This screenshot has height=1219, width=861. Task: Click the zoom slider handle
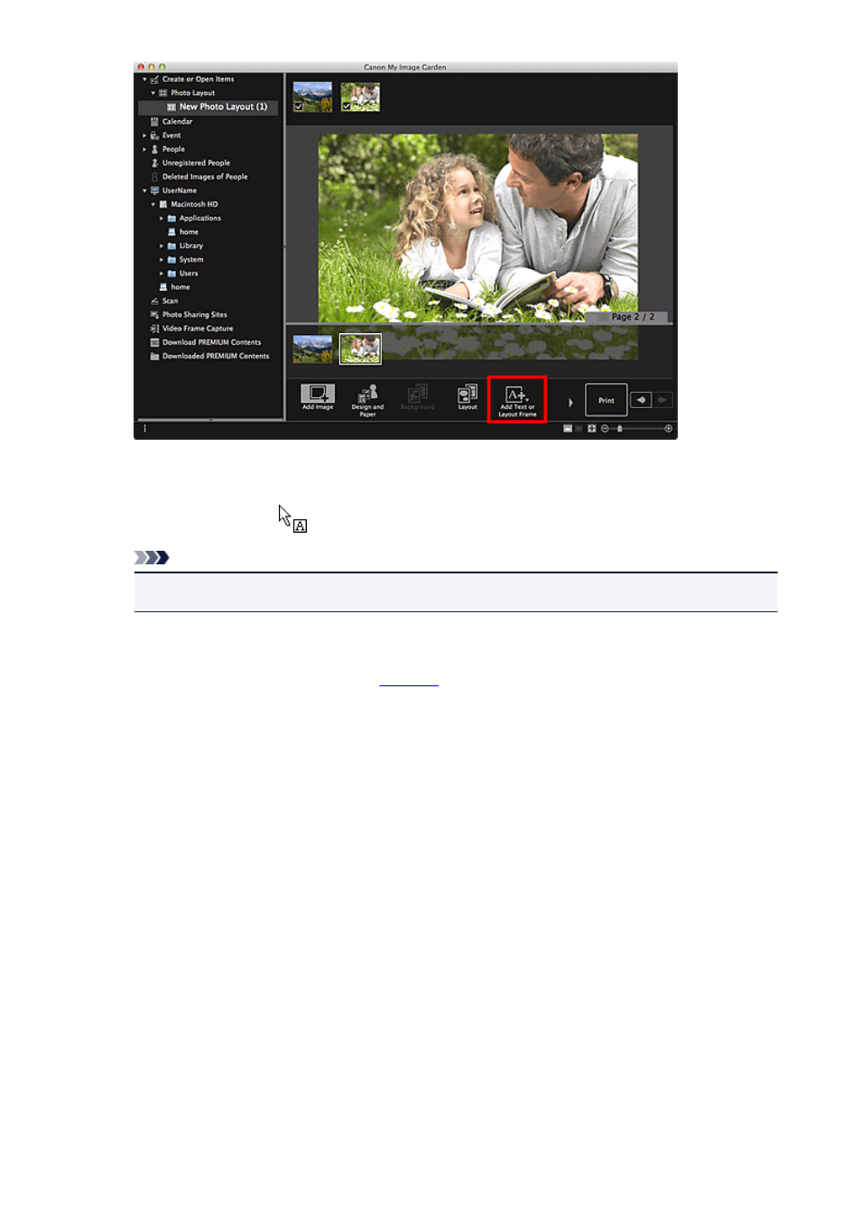pyautogui.click(x=619, y=429)
